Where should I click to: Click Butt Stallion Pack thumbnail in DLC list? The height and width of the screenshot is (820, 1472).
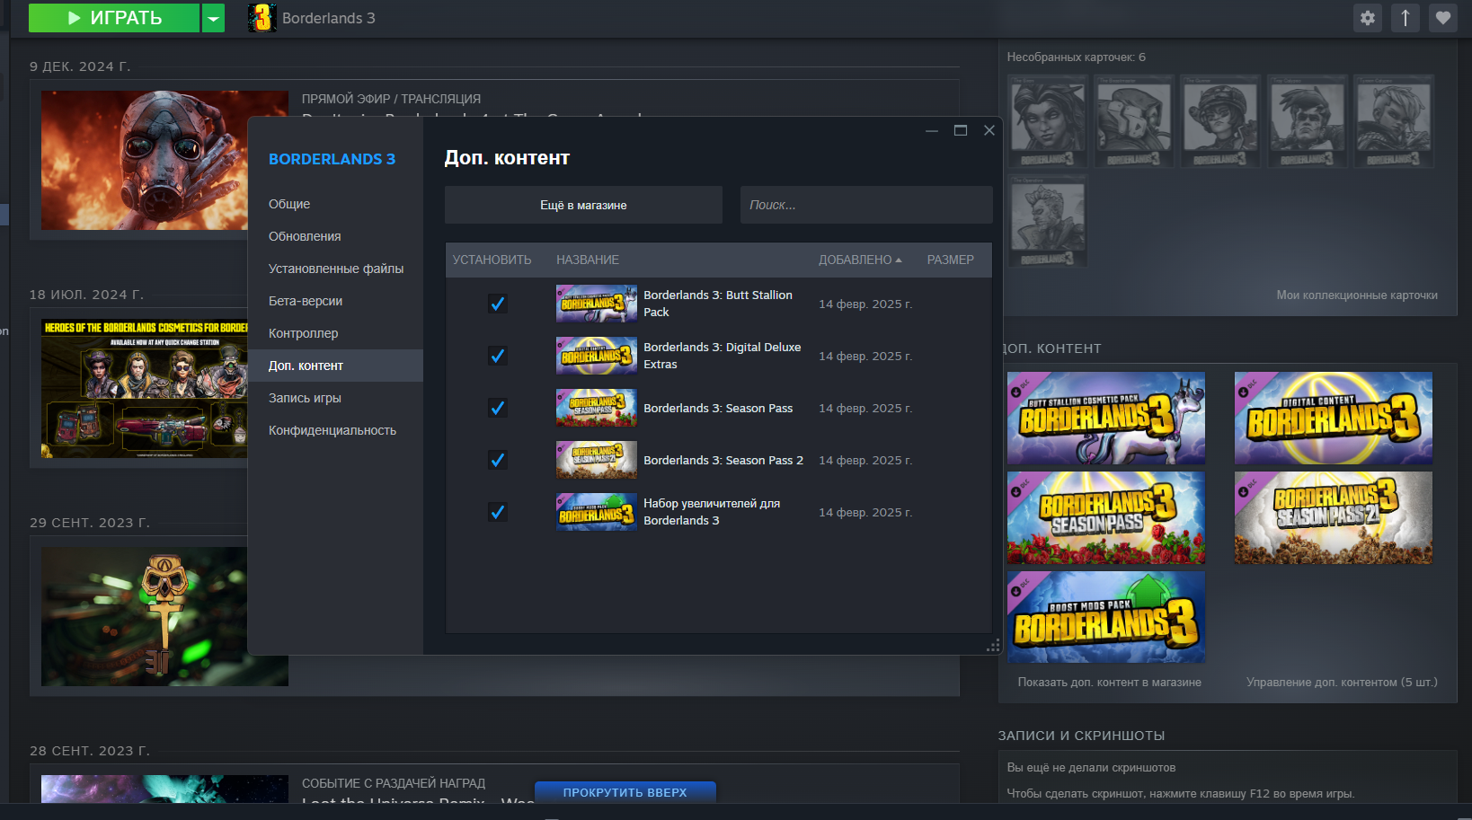[x=597, y=304]
